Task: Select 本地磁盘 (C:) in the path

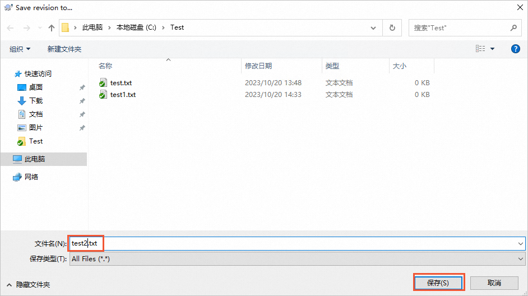Action: (136, 27)
